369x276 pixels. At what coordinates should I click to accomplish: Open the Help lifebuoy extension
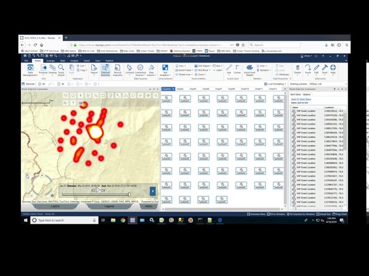333,70
